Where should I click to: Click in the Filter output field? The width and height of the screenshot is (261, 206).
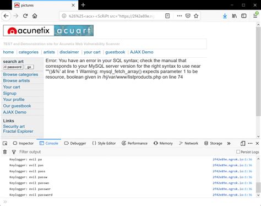click(x=125, y=152)
